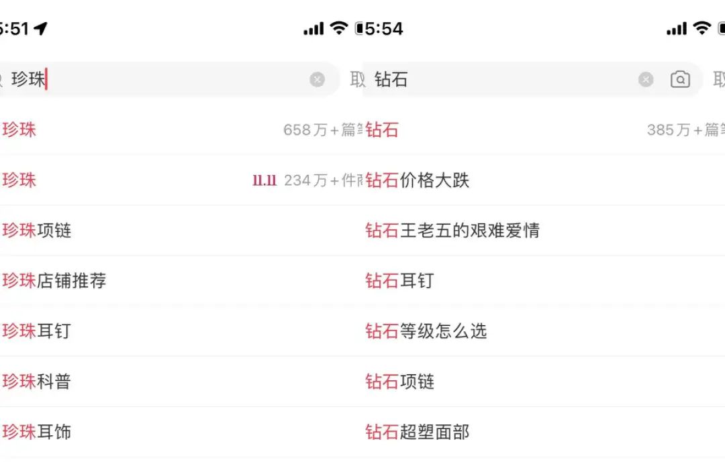The width and height of the screenshot is (725, 462).
Task: Choose the 珍珠项链 suggestion
Action: (x=38, y=231)
